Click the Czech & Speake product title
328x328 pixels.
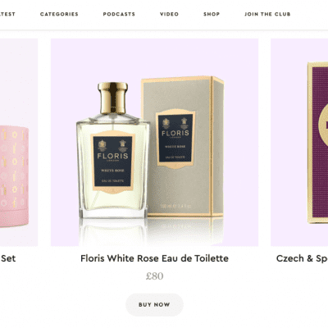pyautogui.click(x=302, y=258)
